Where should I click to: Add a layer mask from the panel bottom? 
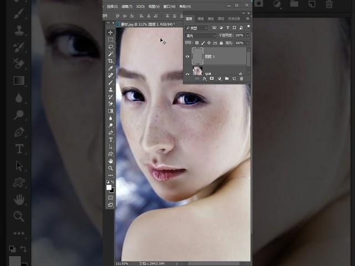click(x=212, y=79)
